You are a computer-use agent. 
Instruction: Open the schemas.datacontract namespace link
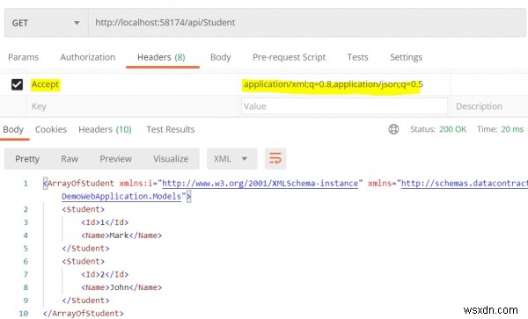tap(465, 184)
